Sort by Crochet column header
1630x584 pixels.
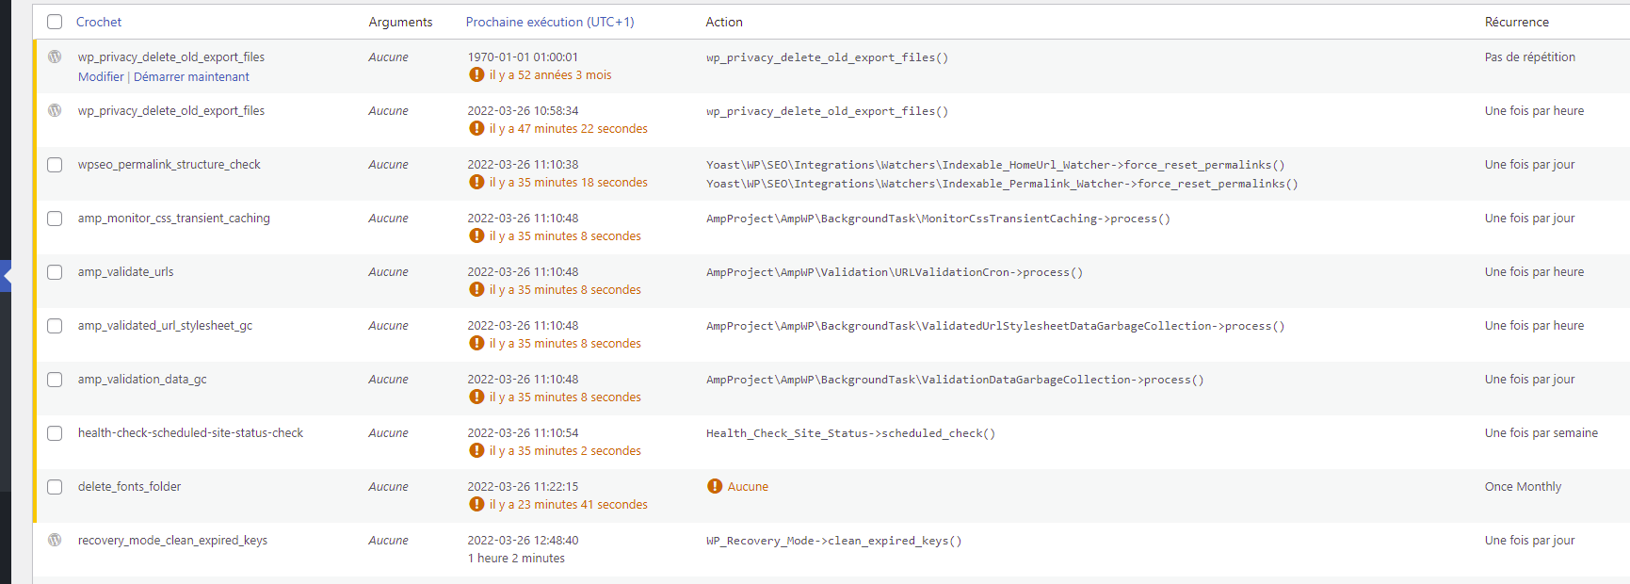click(99, 22)
